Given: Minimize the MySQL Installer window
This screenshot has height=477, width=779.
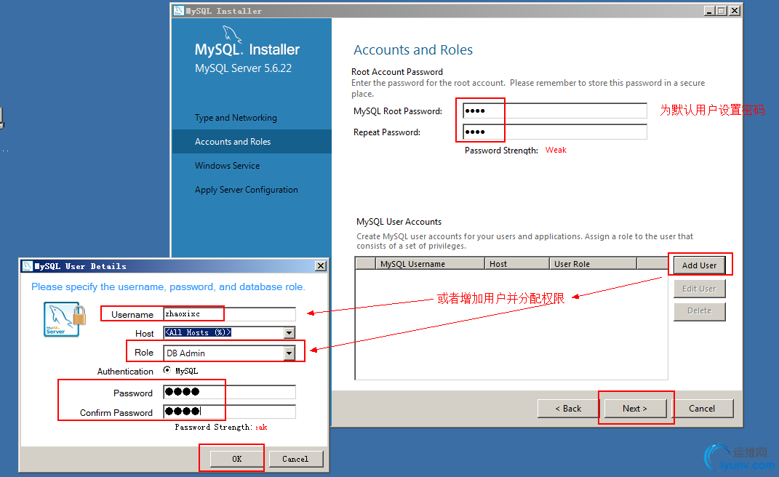Looking at the screenshot, I should pyautogui.click(x=709, y=10).
